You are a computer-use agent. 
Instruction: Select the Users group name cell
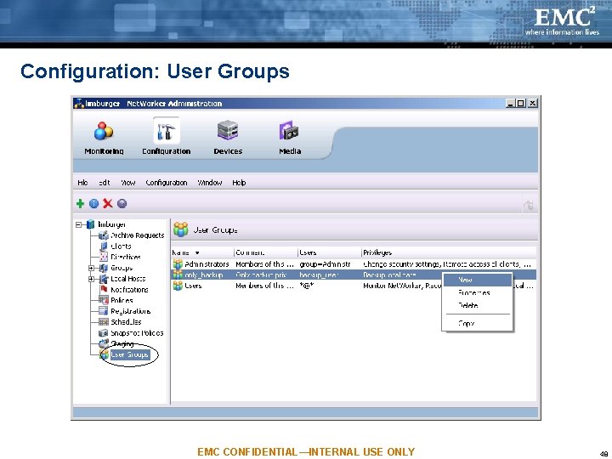click(x=193, y=286)
